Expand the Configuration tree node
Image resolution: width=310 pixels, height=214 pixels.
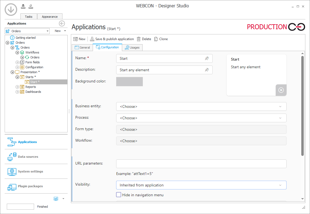(x=17, y=67)
